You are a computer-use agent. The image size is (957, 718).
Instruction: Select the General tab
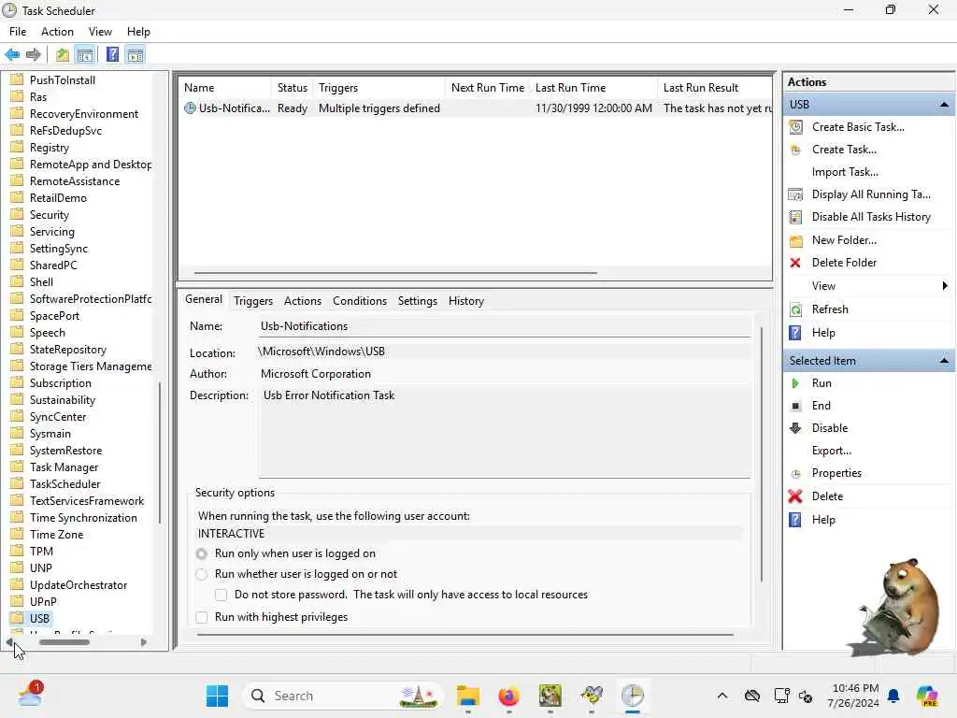[204, 299]
